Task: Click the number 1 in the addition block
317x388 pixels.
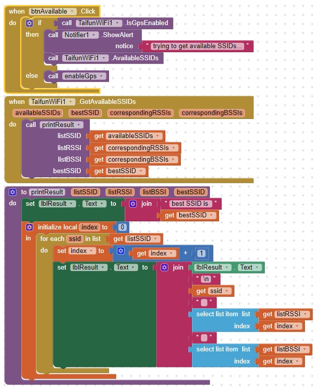Action: (x=200, y=253)
